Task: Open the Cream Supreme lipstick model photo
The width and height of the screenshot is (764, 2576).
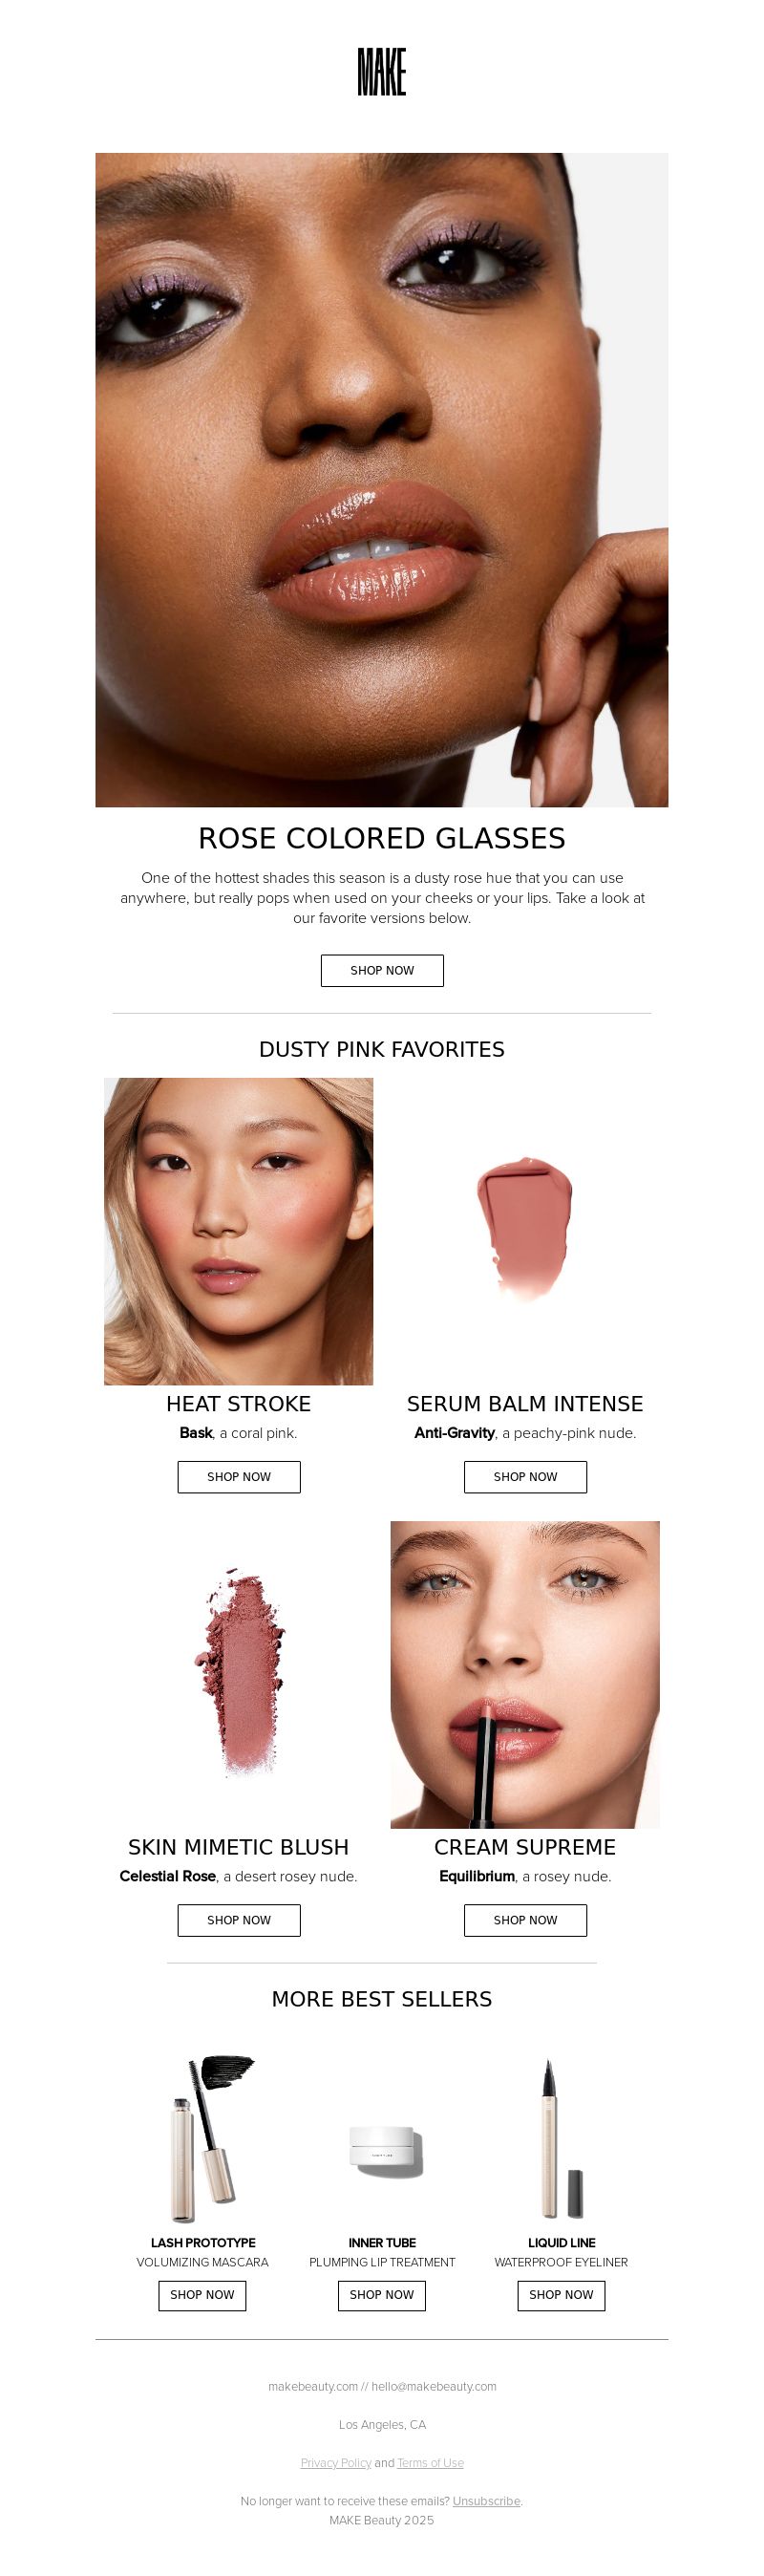Action: [x=525, y=1675]
